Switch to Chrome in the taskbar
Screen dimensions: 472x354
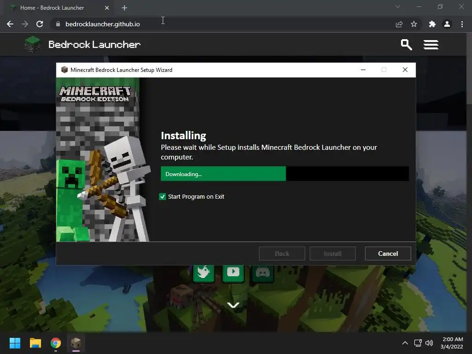tap(56, 343)
